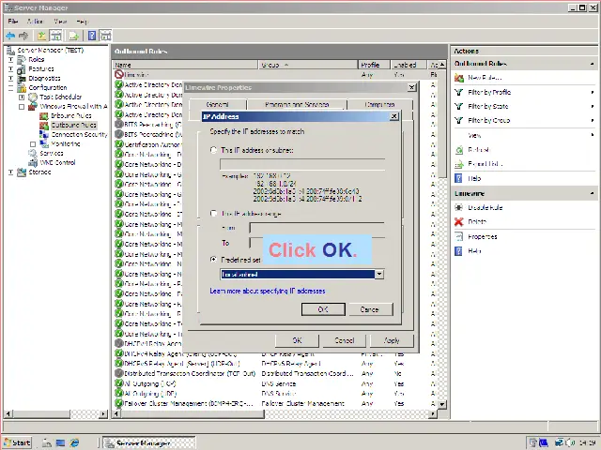The image size is (601, 450).
Task: Expand the Features tree node
Action: (x=10, y=69)
